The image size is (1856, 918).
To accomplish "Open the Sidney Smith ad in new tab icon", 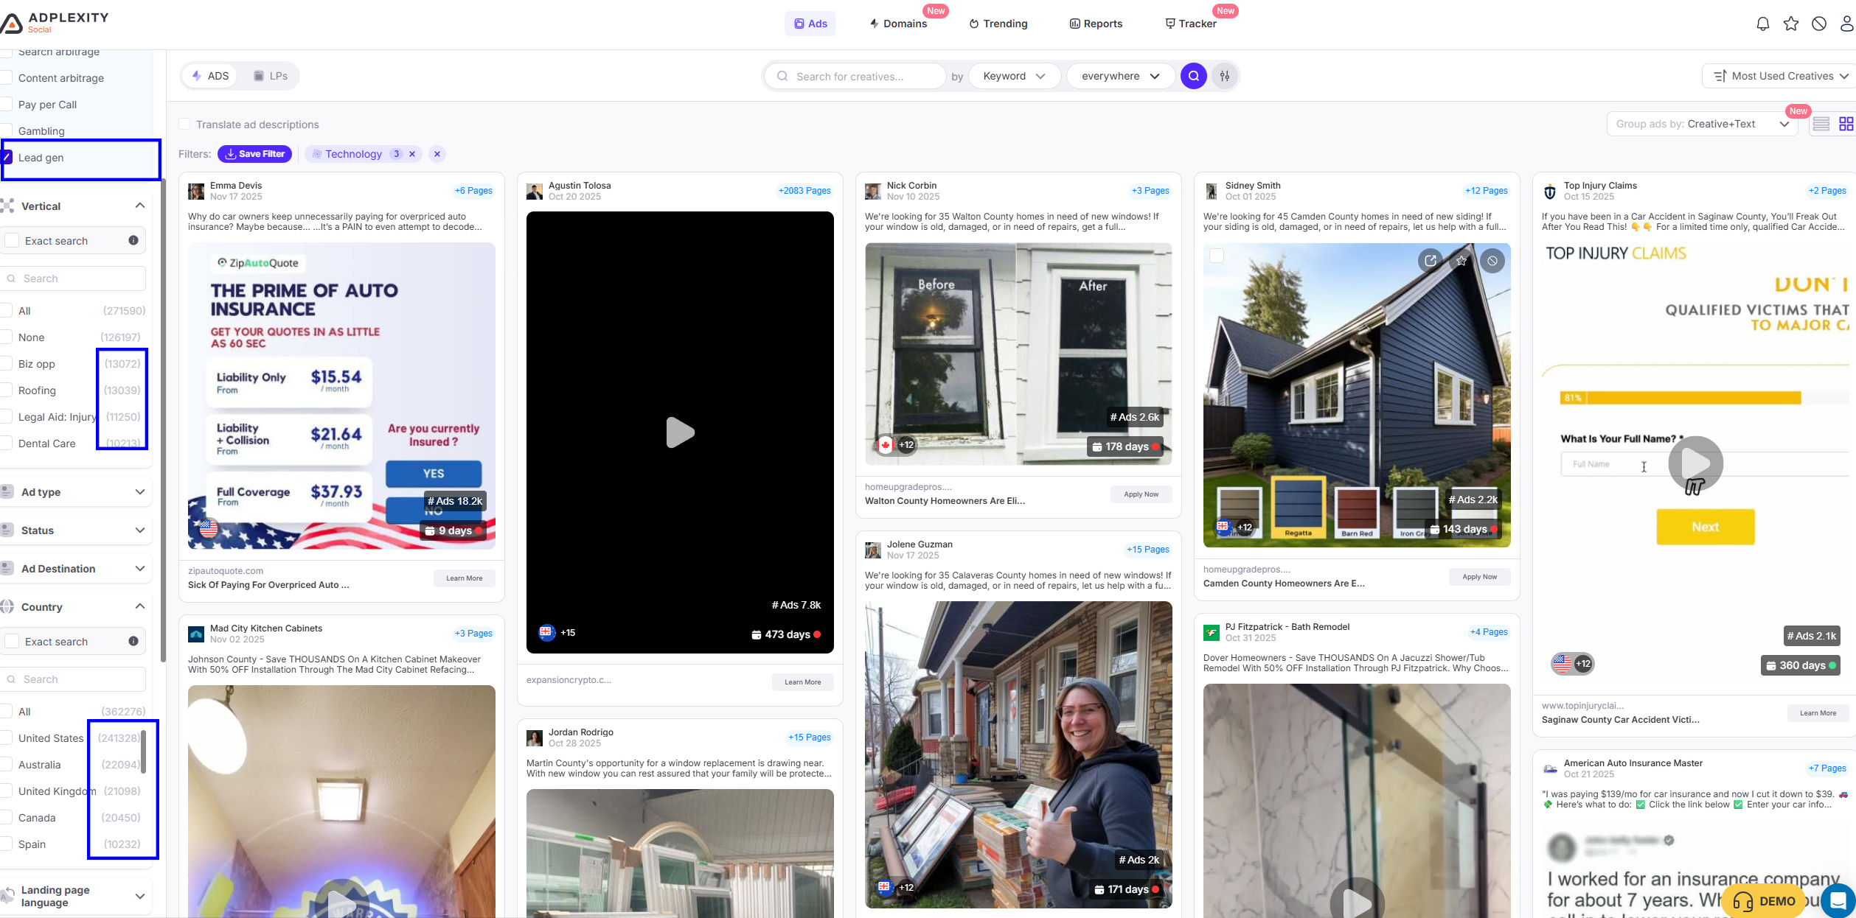I will coord(1430,260).
